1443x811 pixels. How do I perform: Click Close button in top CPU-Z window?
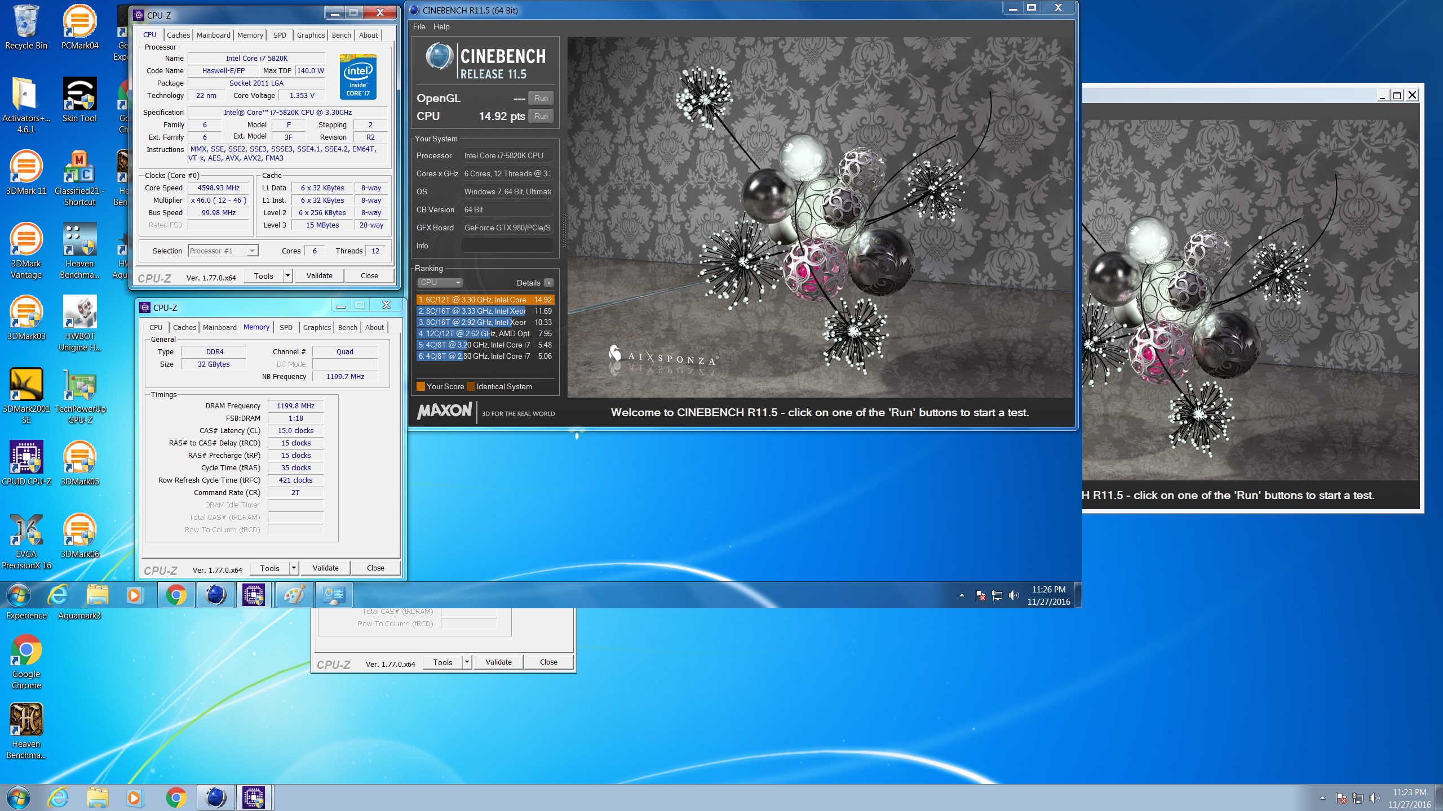369,275
